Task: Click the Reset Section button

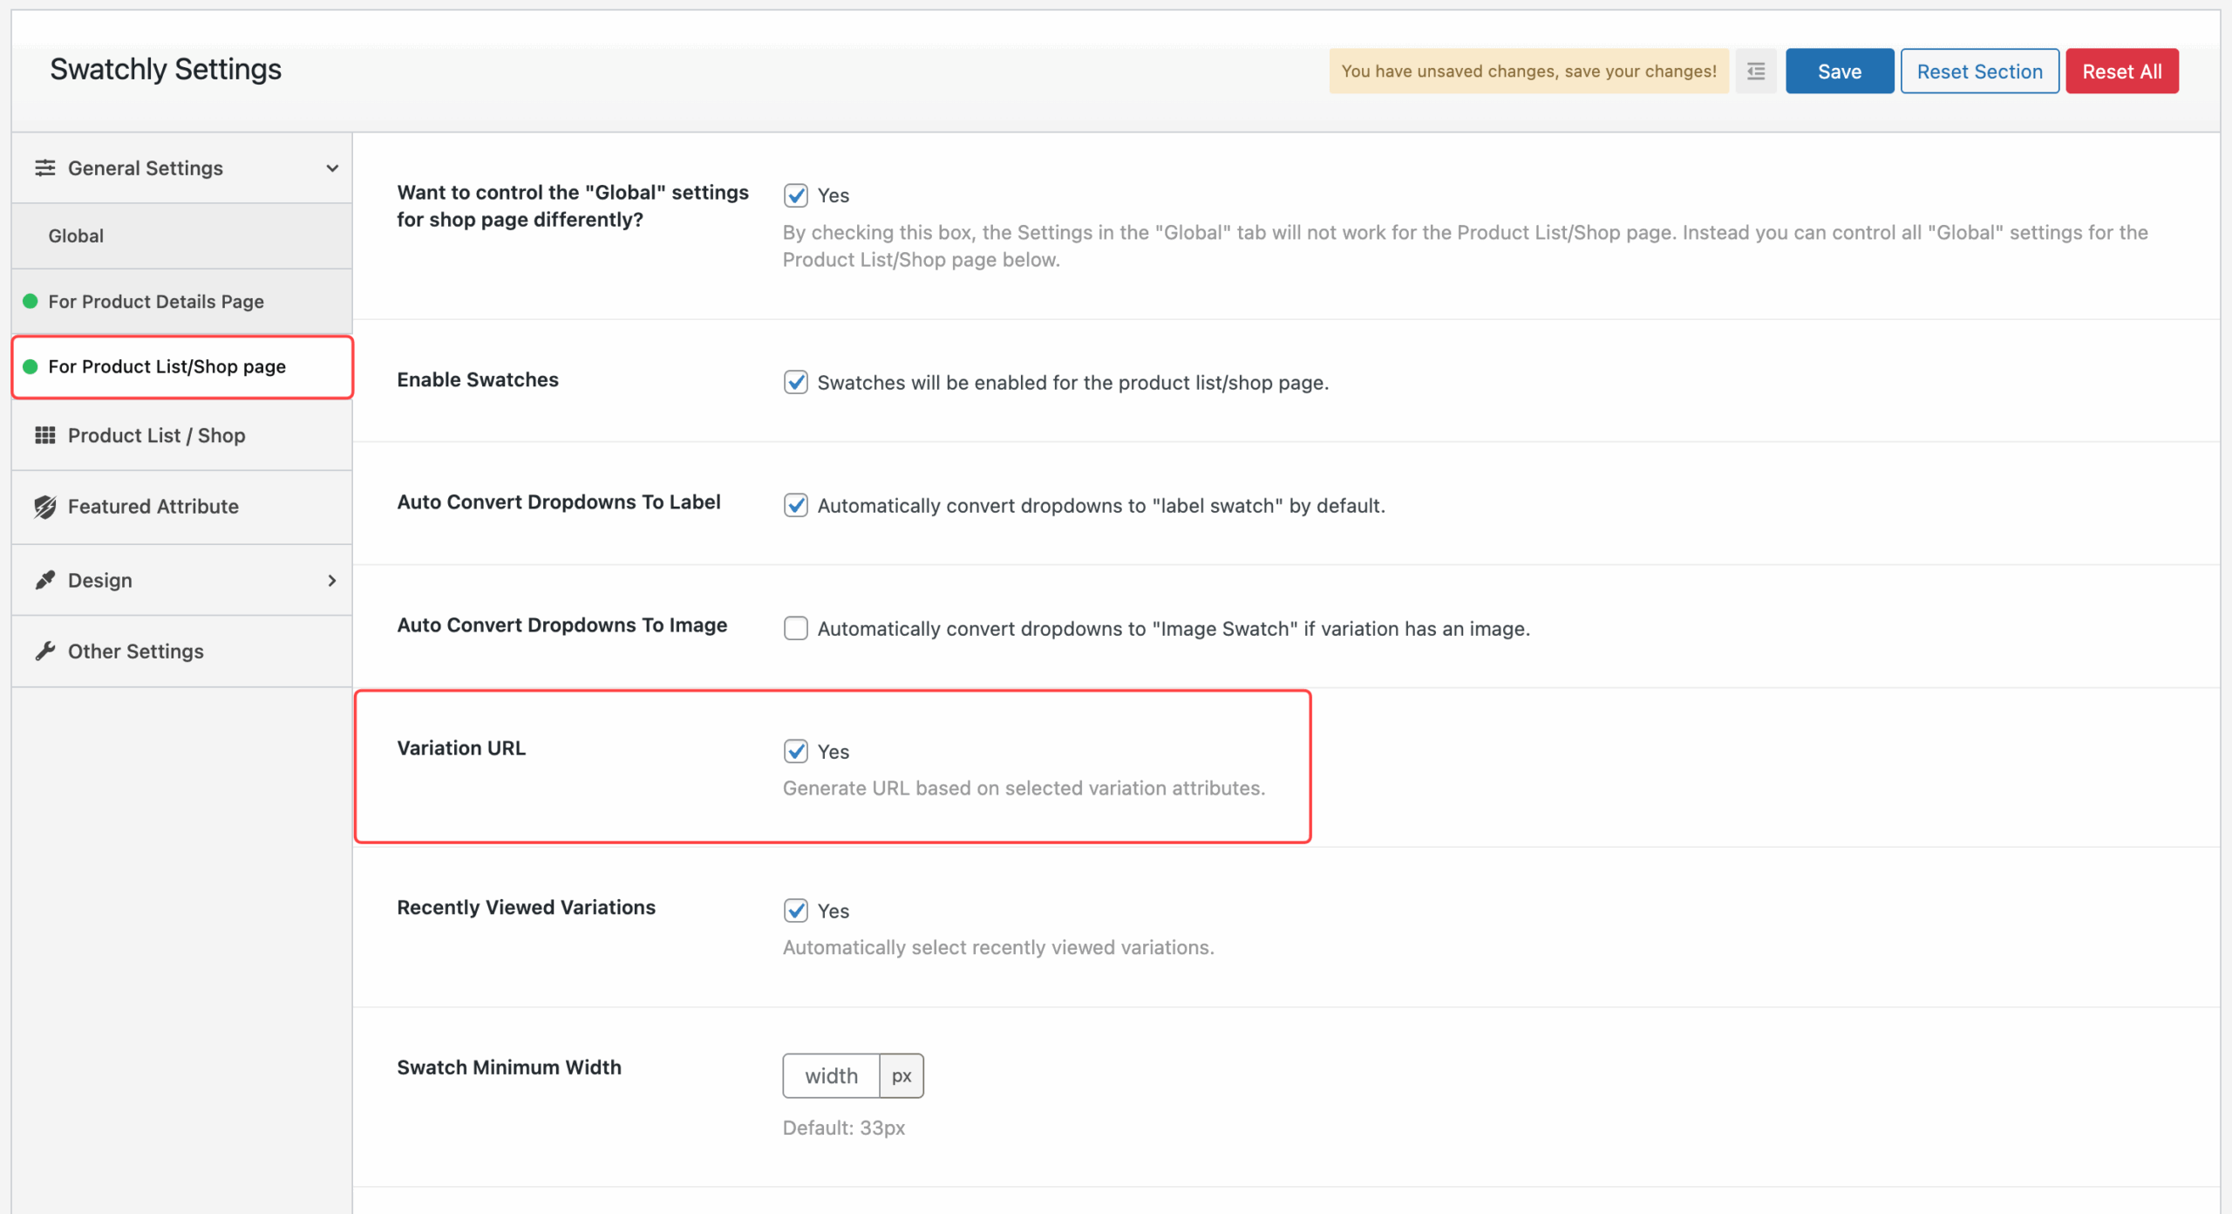Action: (1979, 71)
